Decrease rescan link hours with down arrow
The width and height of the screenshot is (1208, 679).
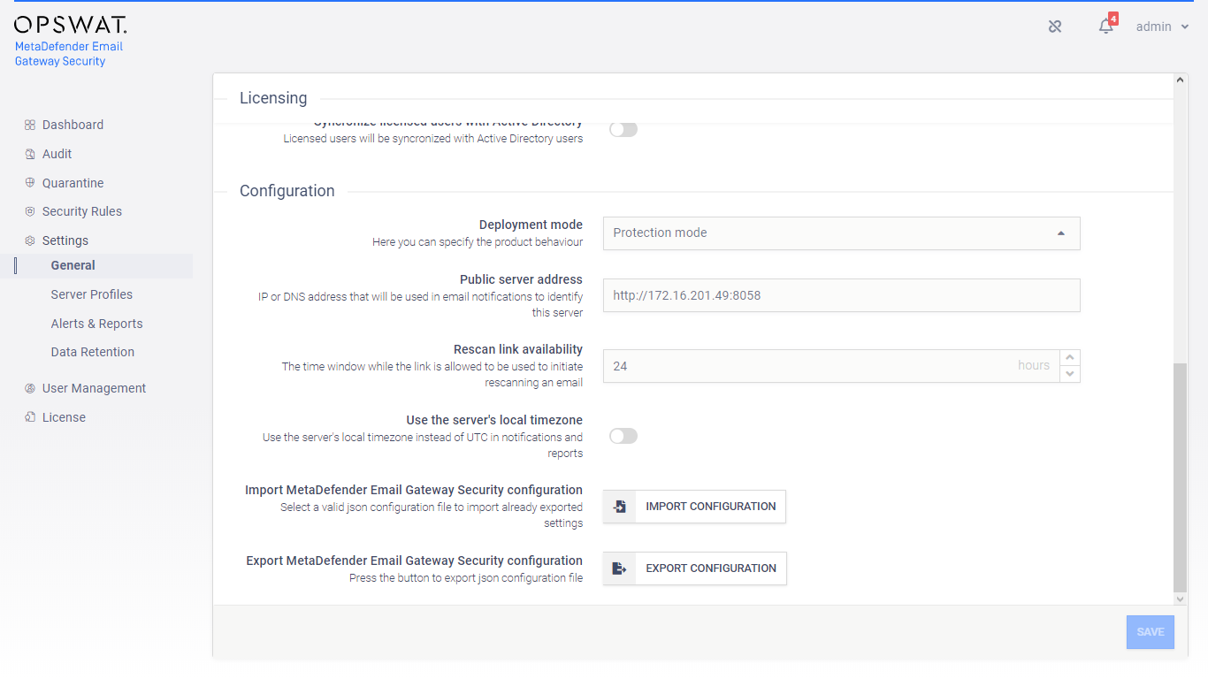1070,374
